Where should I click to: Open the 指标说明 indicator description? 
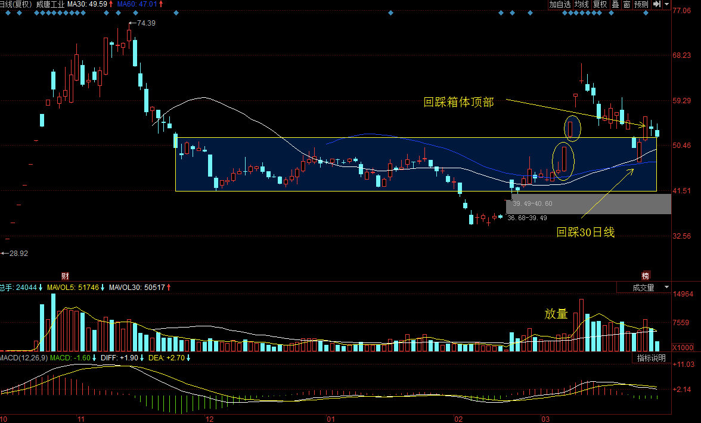(651, 358)
